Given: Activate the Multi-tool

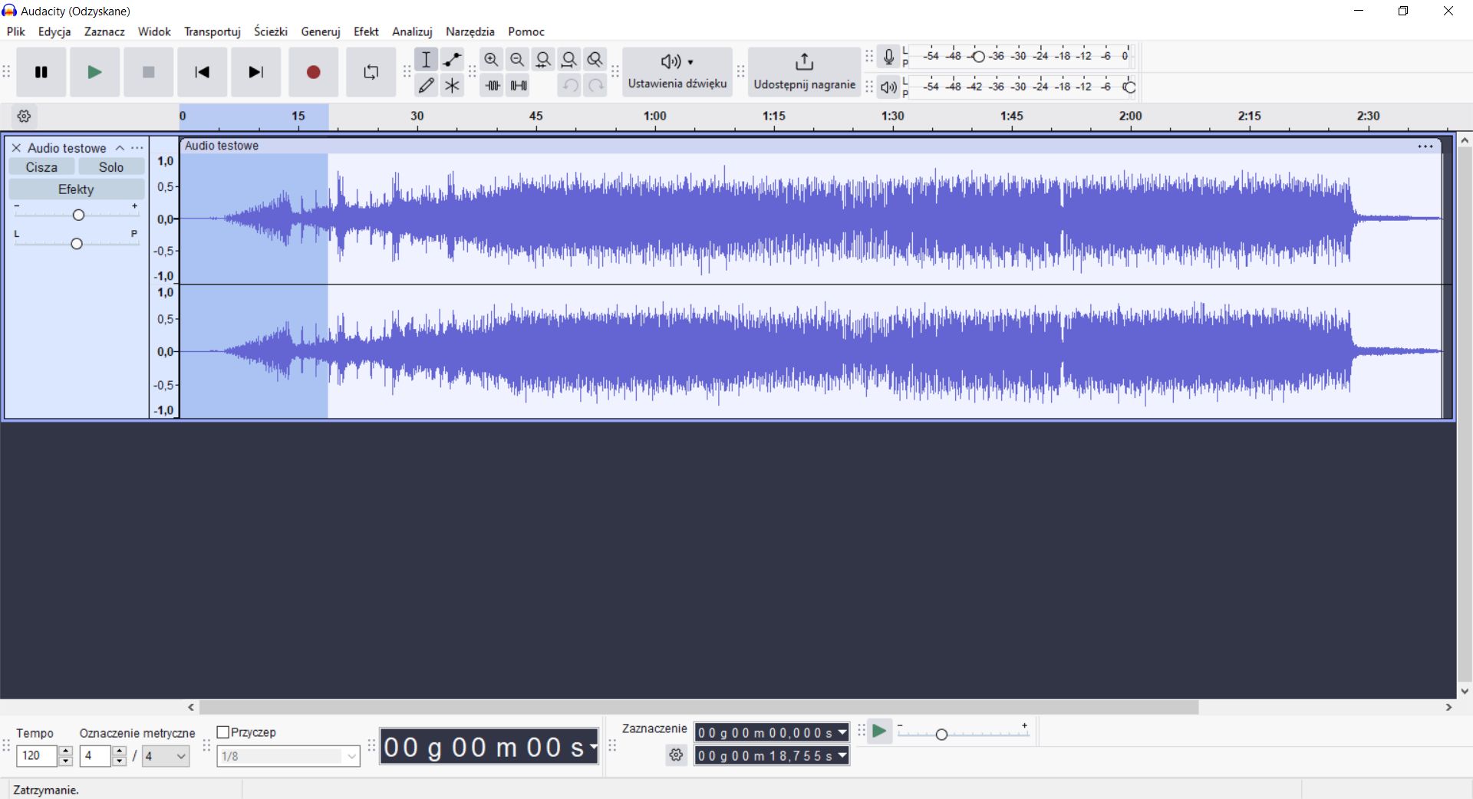Looking at the screenshot, I should click(x=452, y=85).
